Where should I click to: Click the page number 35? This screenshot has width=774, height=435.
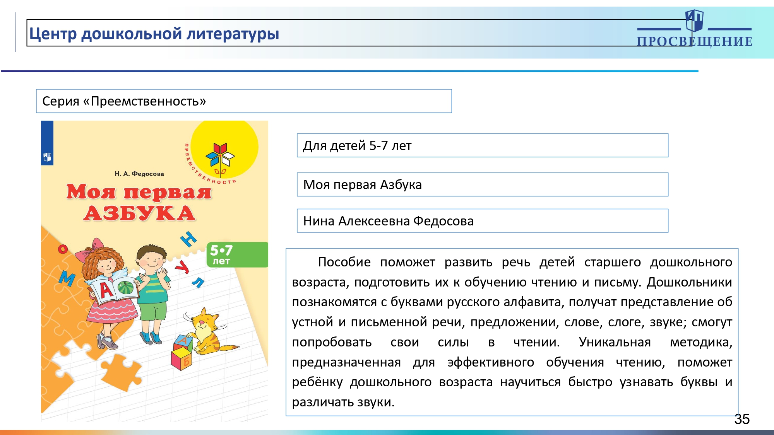point(742,419)
